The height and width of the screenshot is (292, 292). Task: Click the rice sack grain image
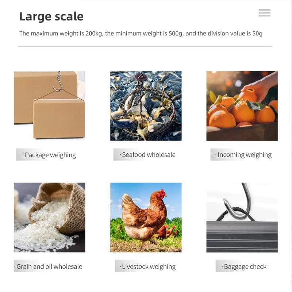click(x=50, y=218)
